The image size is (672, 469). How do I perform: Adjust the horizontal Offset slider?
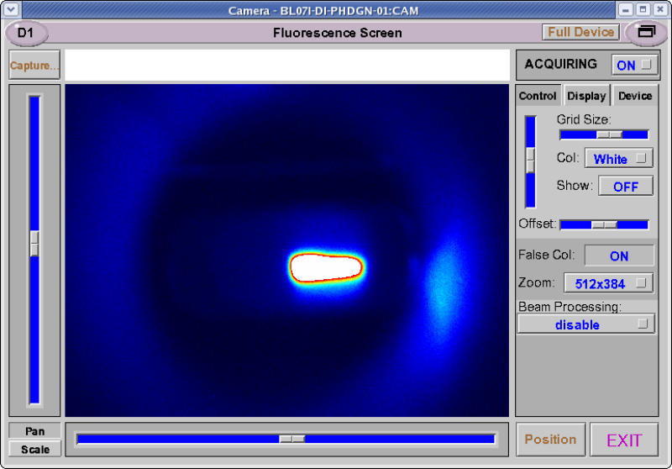point(604,224)
